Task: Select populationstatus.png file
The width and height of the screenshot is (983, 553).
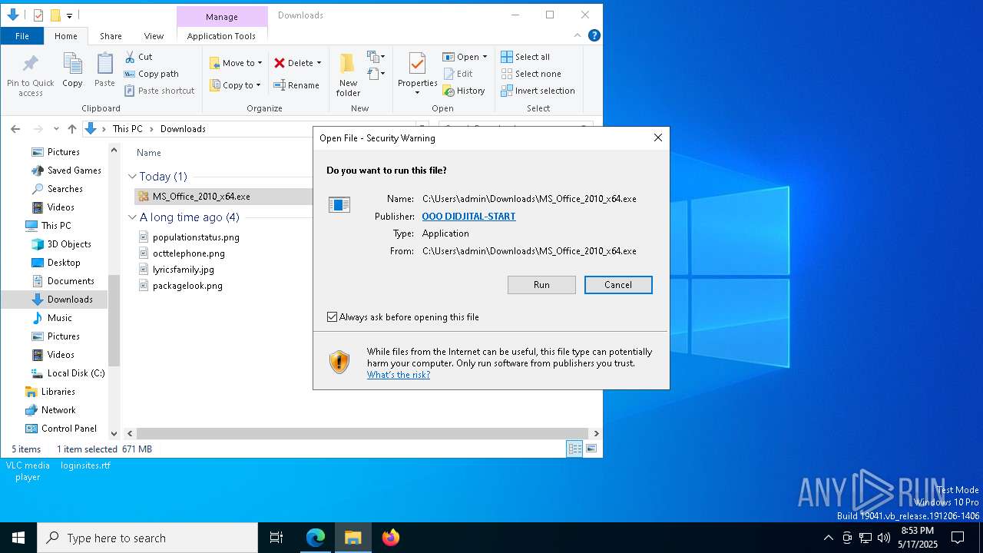Action: 196,237
